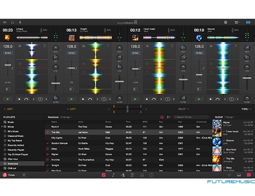
Task: Toggle the library panel layout button at bottom
Action: point(239,175)
